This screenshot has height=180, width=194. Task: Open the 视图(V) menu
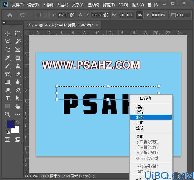pyautogui.click(x=138, y=5)
